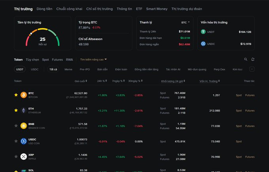Viewport: 269px width, 172px height.
Task: Open Spot trading for ETH
Action: (239, 111)
